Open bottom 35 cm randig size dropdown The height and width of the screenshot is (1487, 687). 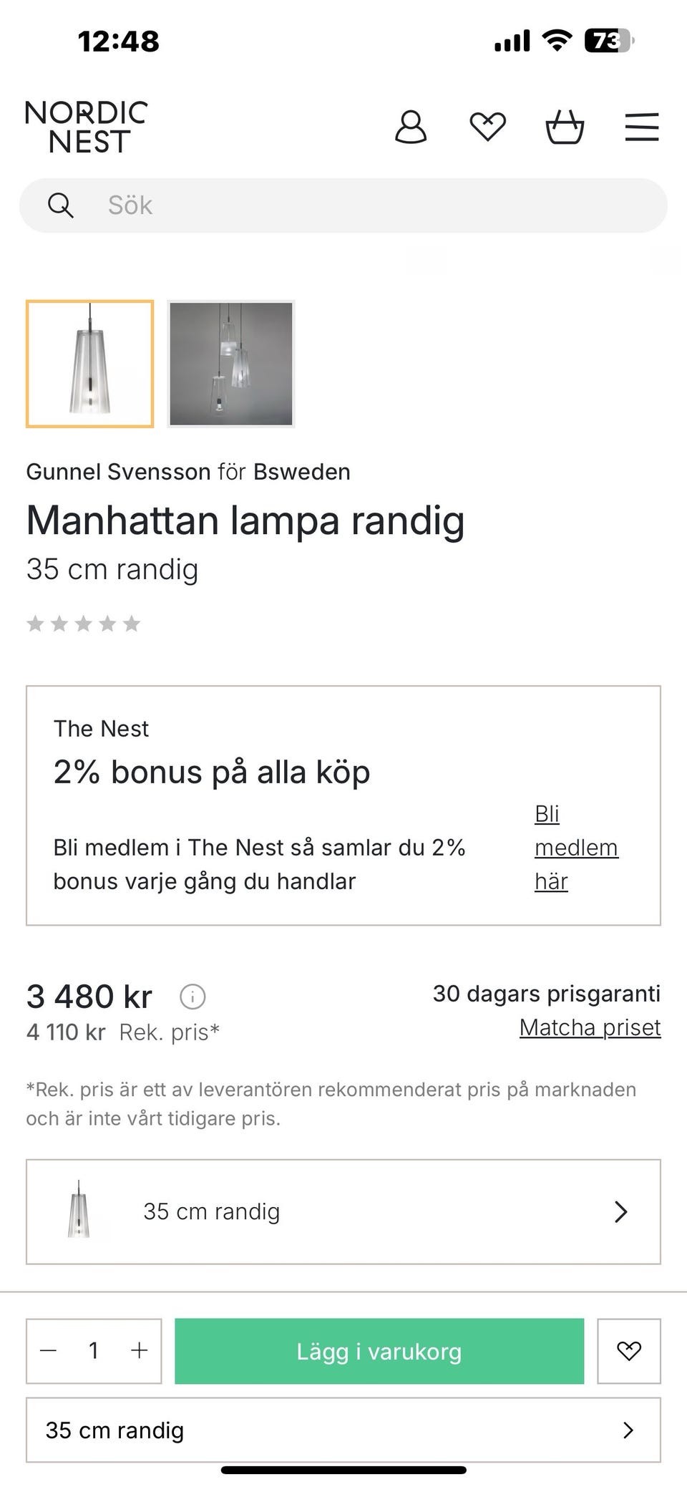[343, 1430]
